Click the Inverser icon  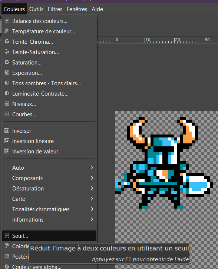pos(7,130)
